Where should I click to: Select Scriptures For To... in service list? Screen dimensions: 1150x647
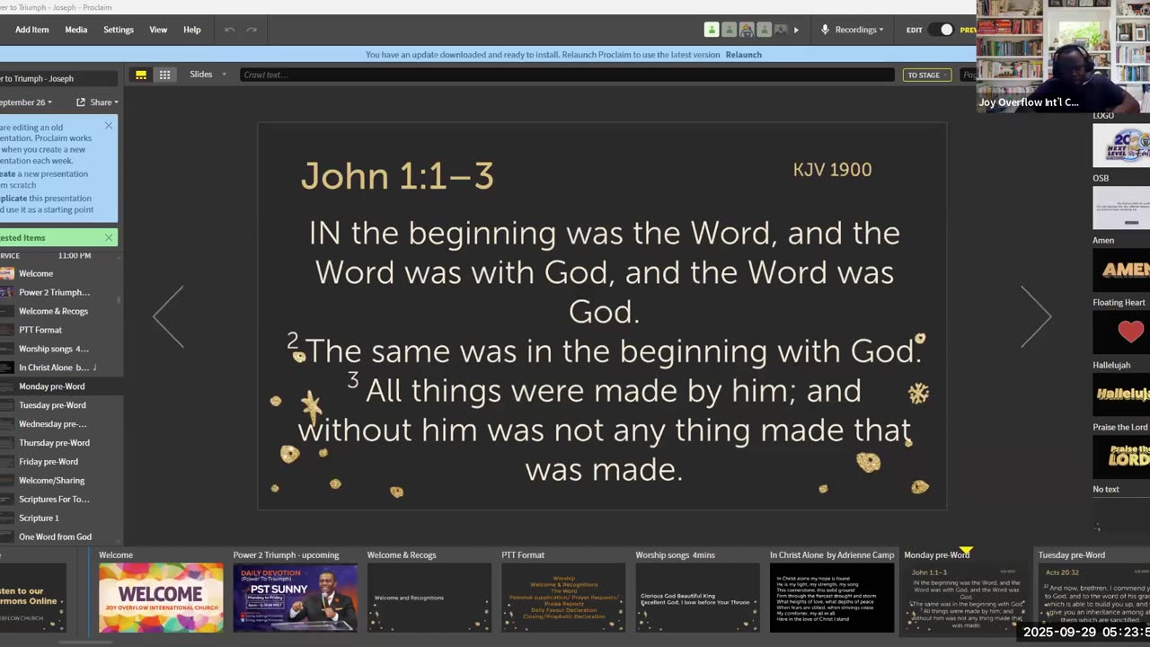click(x=59, y=500)
